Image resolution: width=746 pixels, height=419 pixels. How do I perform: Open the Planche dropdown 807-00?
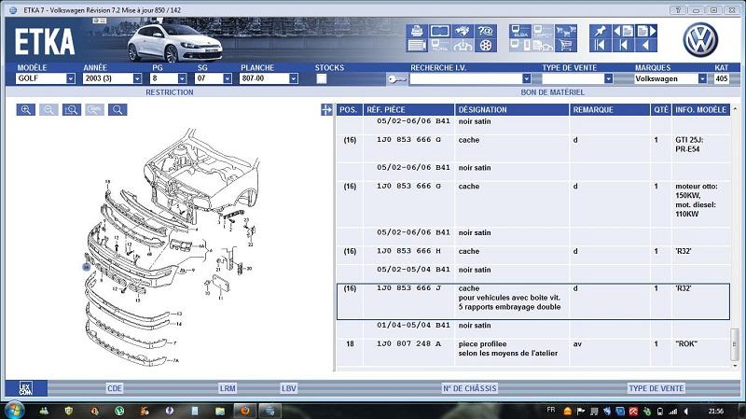[x=294, y=78]
